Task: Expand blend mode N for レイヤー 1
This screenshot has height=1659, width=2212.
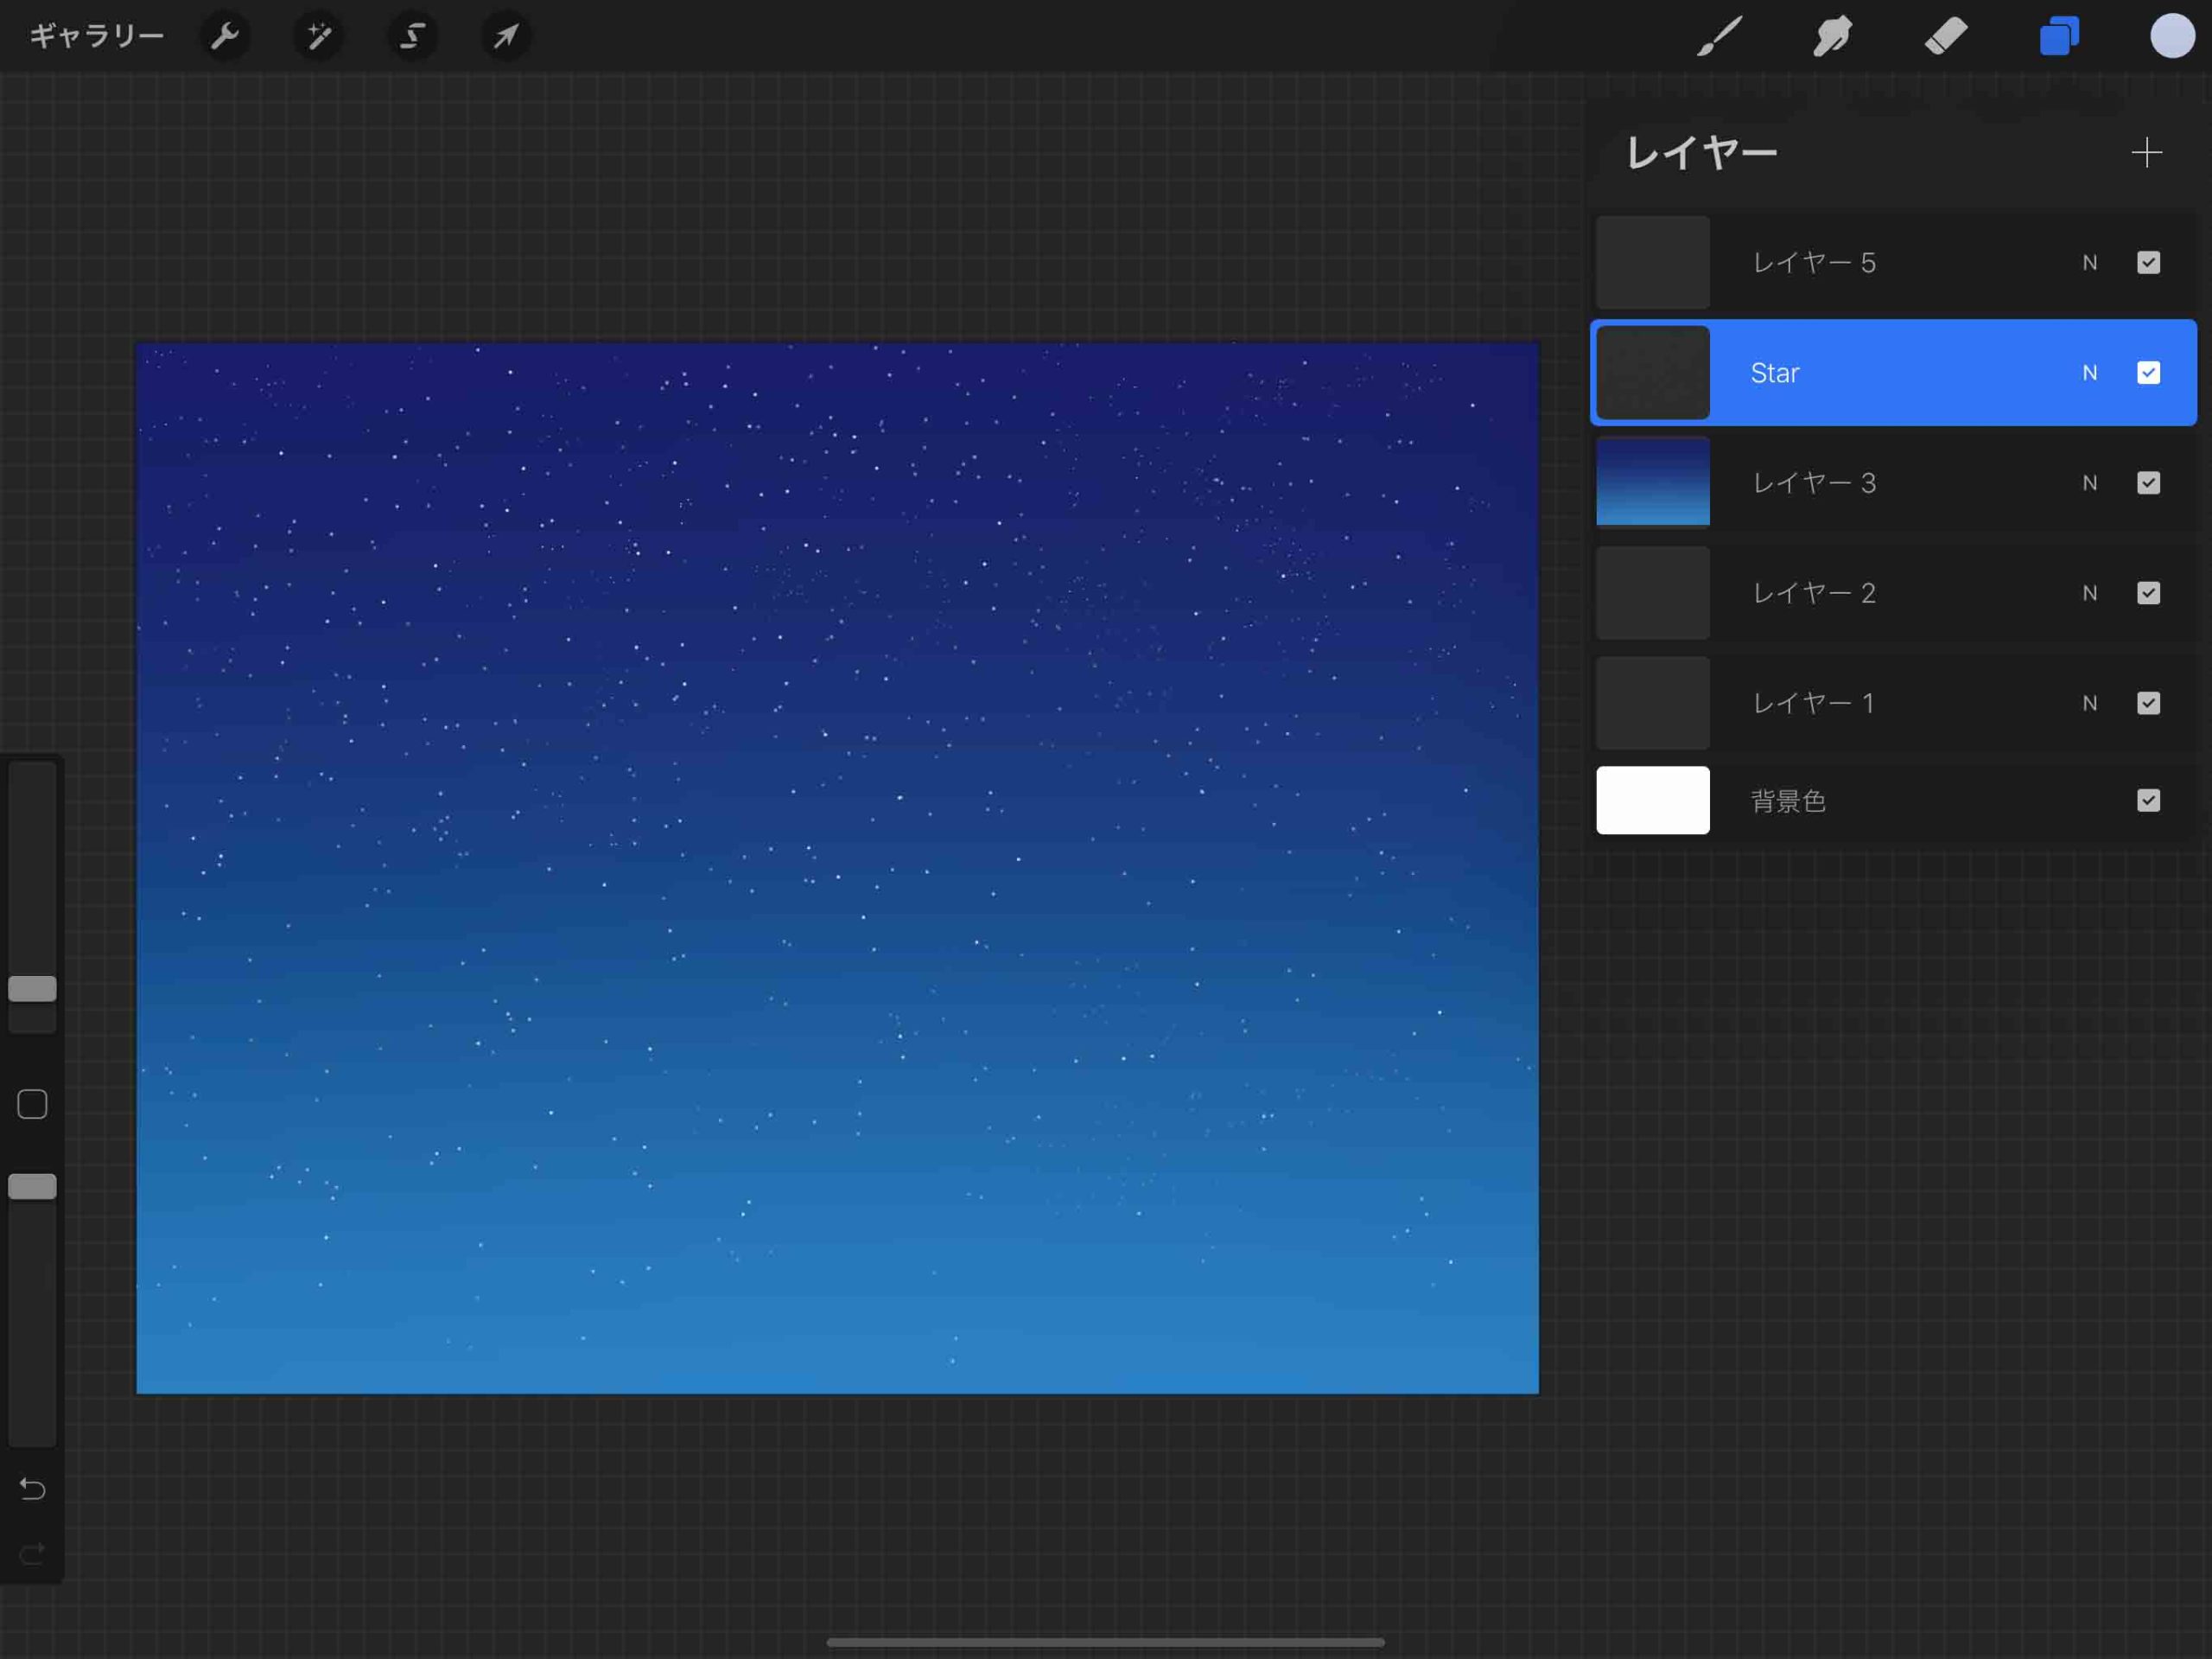Action: coord(2089,704)
